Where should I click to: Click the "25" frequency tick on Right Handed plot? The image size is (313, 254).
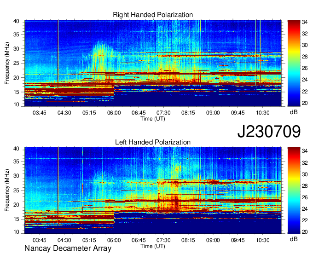pyautogui.click(x=16, y=63)
